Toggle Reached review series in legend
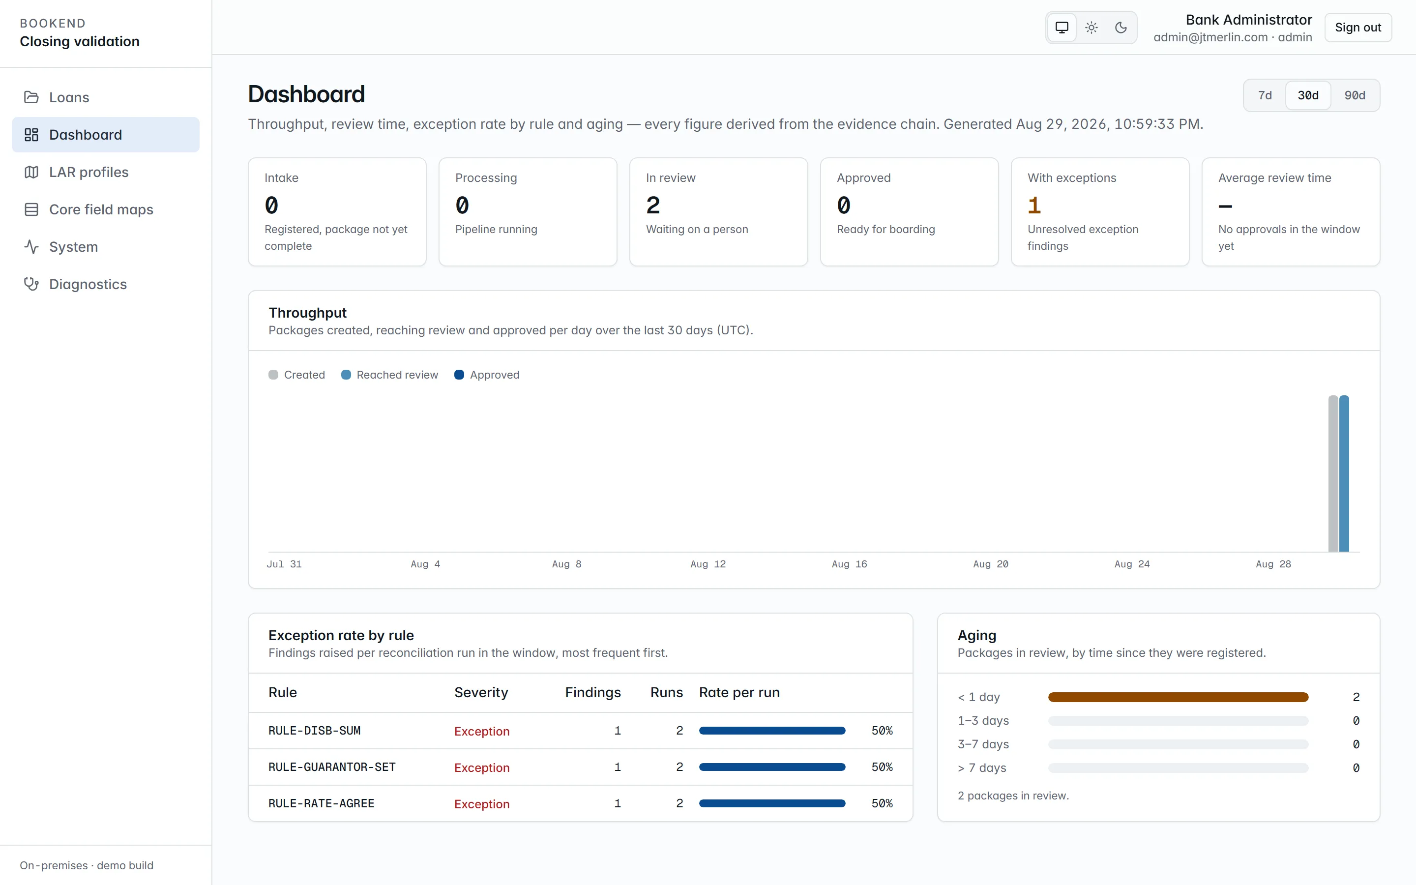The height and width of the screenshot is (885, 1416). [x=389, y=375]
